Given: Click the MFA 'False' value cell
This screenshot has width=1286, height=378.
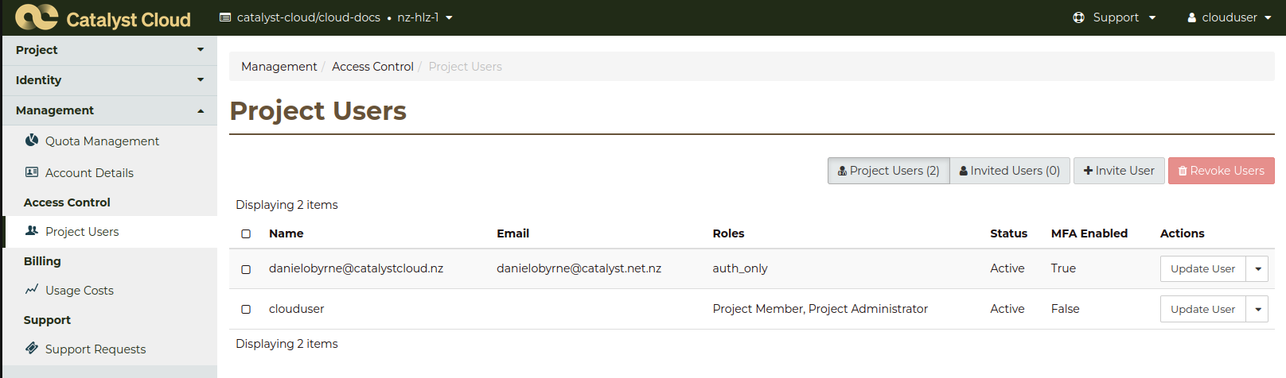Looking at the screenshot, I should tap(1066, 309).
